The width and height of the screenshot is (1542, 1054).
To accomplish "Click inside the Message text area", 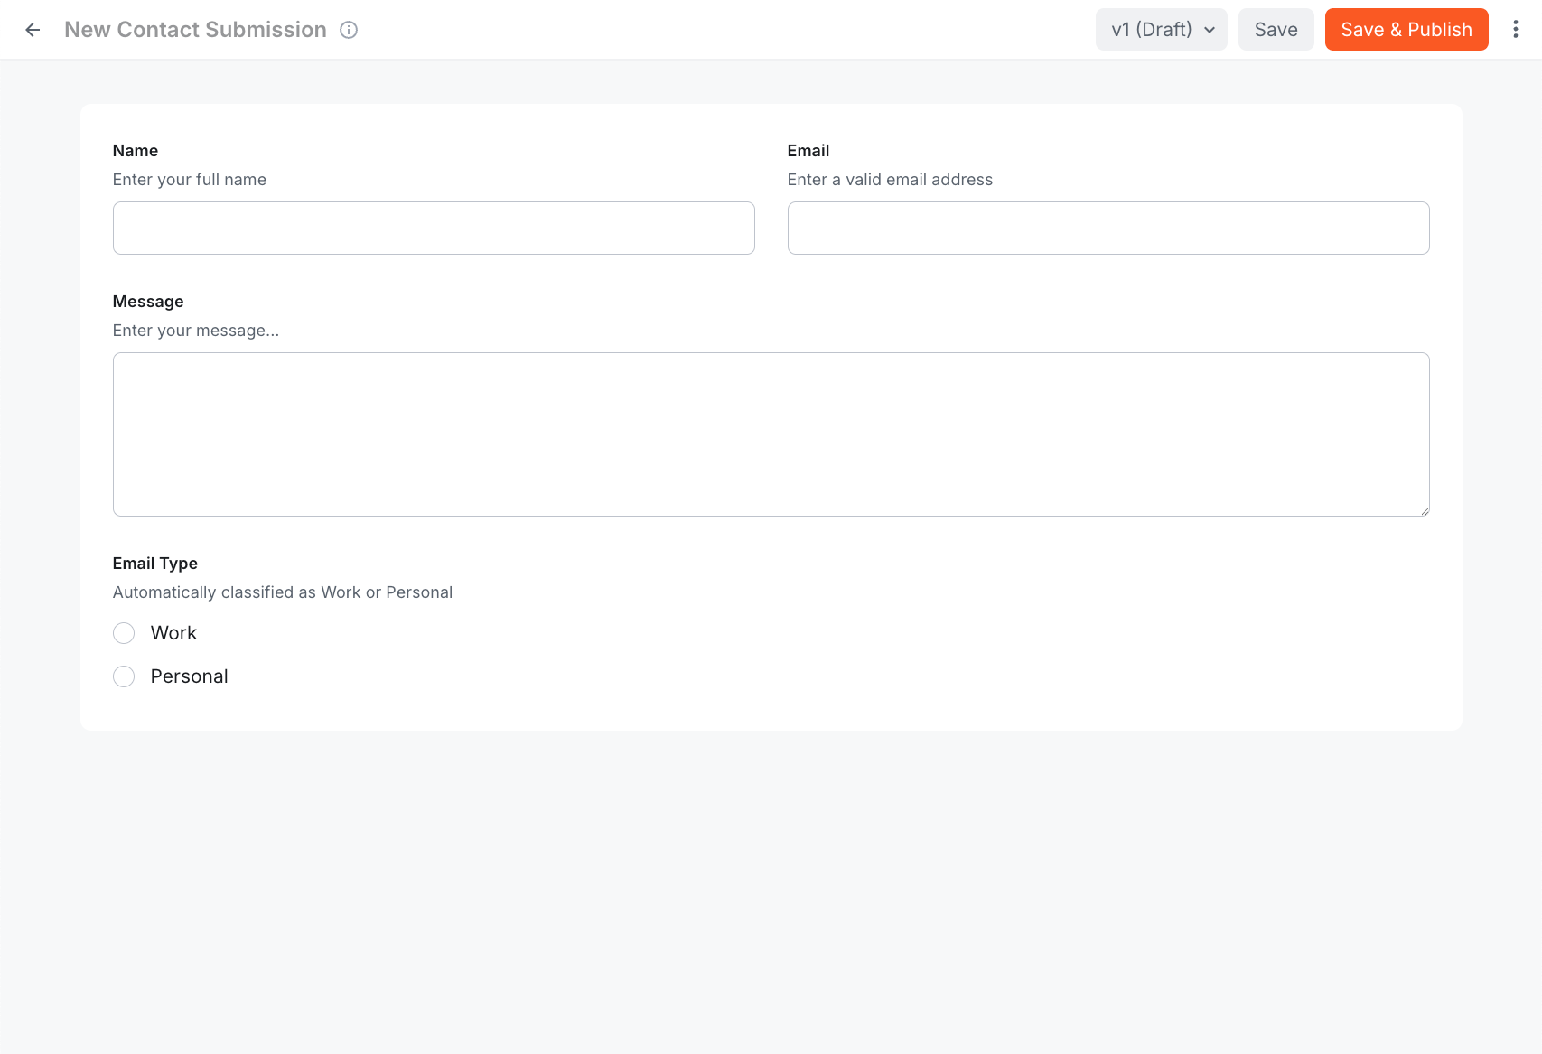I will click(x=771, y=434).
